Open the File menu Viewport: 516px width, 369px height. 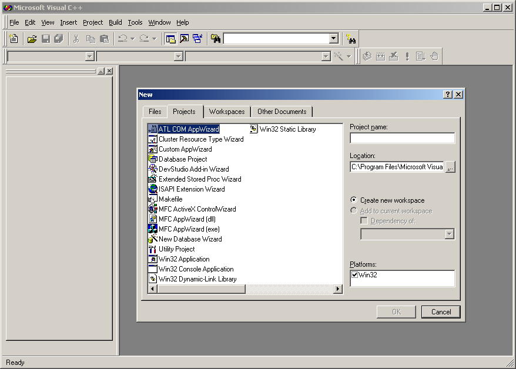pos(14,22)
